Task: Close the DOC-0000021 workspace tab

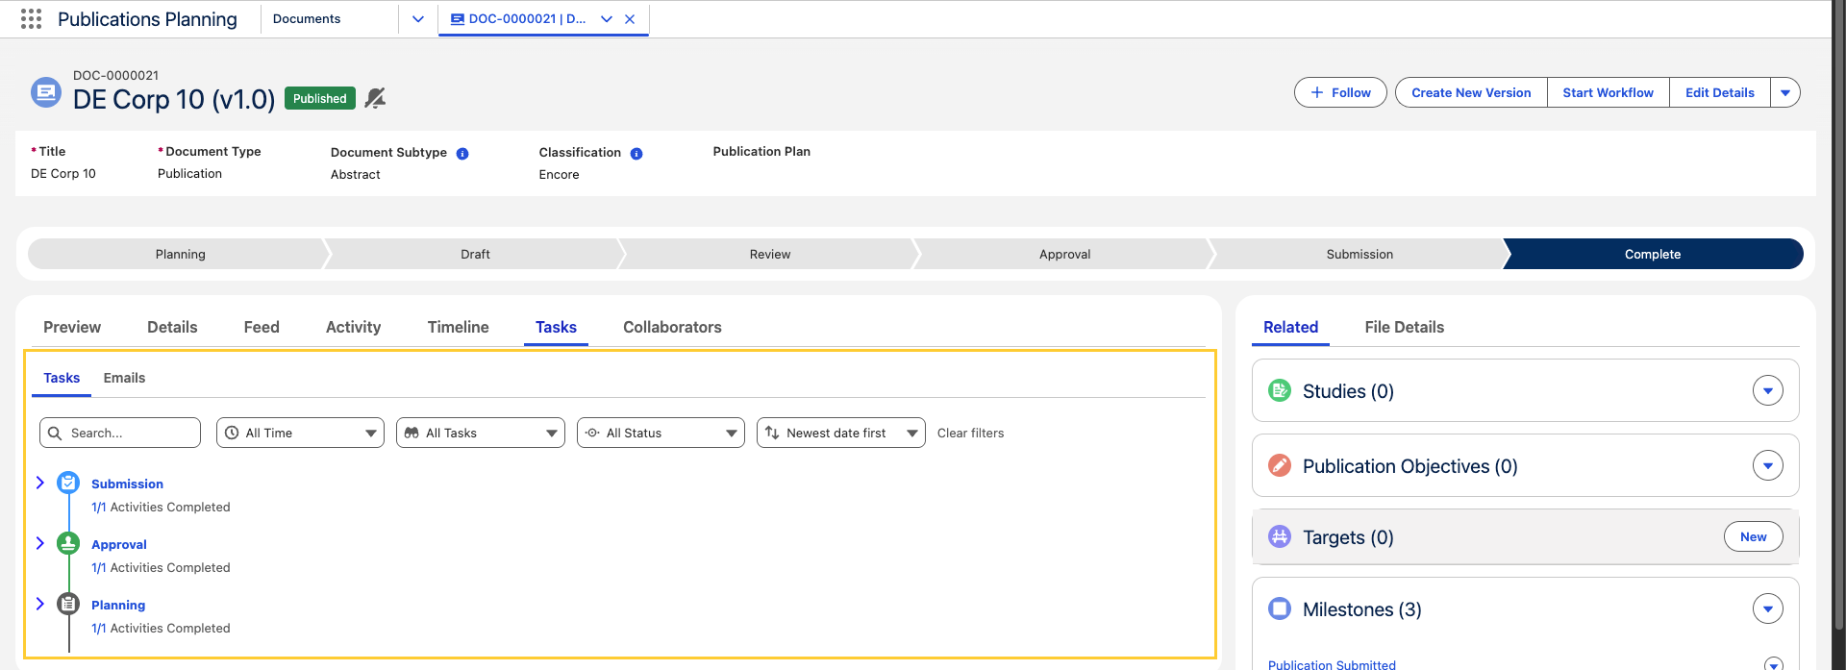Action: (x=630, y=19)
